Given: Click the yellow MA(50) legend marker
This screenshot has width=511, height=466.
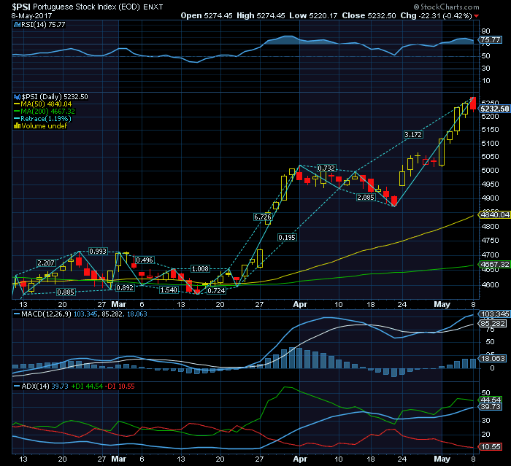Looking at the screenshot, I should tap(18, 104).
